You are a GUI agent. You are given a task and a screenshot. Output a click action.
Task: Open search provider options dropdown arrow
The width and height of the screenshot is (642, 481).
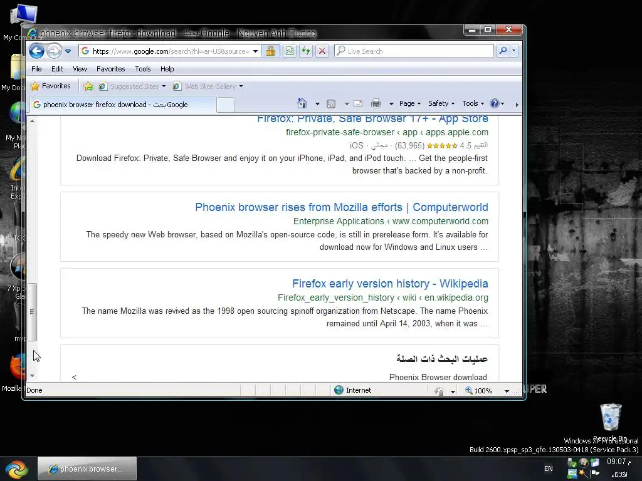coord(514,51)
